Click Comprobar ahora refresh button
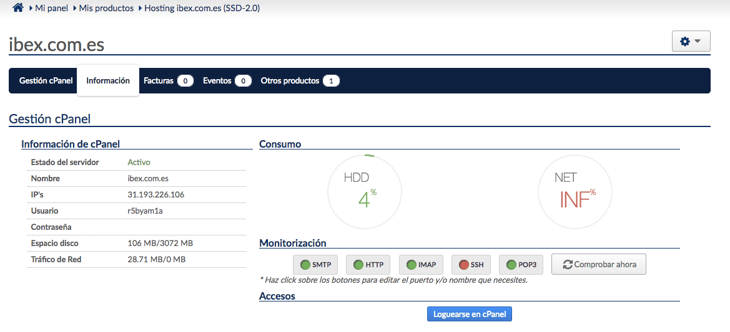 pos(599,264)
